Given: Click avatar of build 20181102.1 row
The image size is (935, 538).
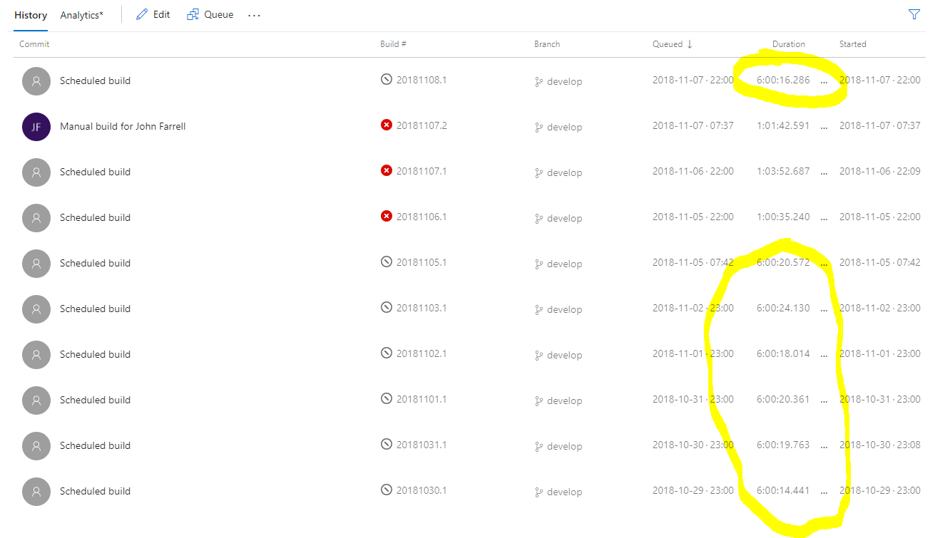Looking at the screenshot, I should coord(36,355).
